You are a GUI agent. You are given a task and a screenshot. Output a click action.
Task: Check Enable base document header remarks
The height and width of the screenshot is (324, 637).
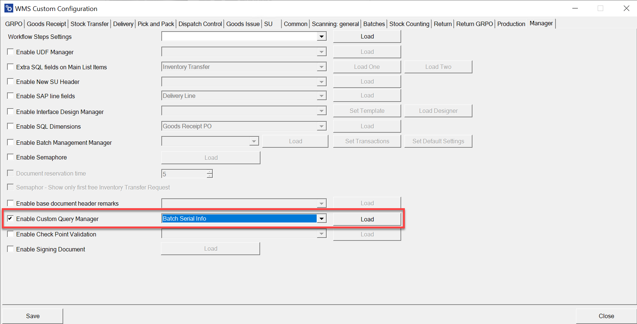click(10, 203)
